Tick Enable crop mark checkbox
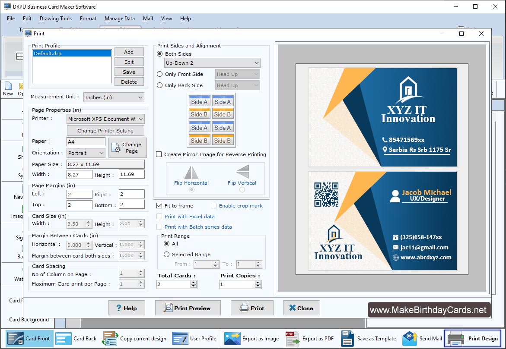The width and height of the screenshot is (506, 349). coord(213,206)
